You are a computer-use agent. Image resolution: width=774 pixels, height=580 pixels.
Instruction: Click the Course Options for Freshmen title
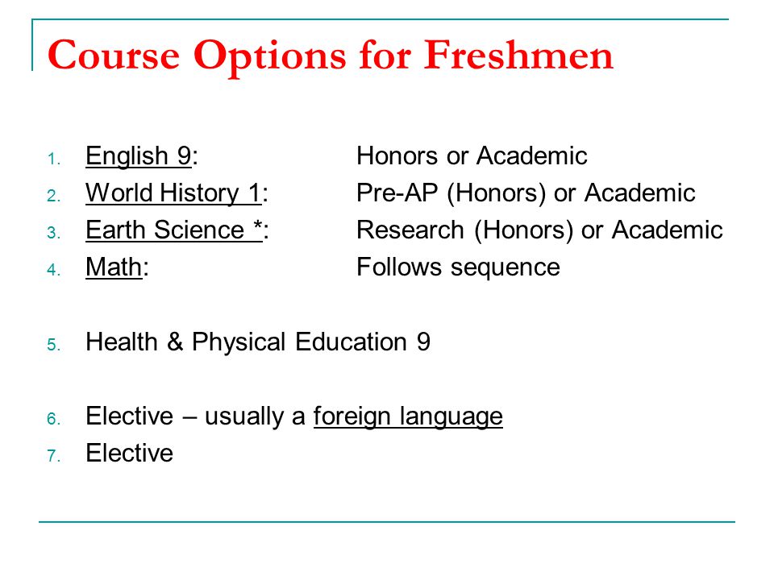pyautogui.click(x=331, y=56)
